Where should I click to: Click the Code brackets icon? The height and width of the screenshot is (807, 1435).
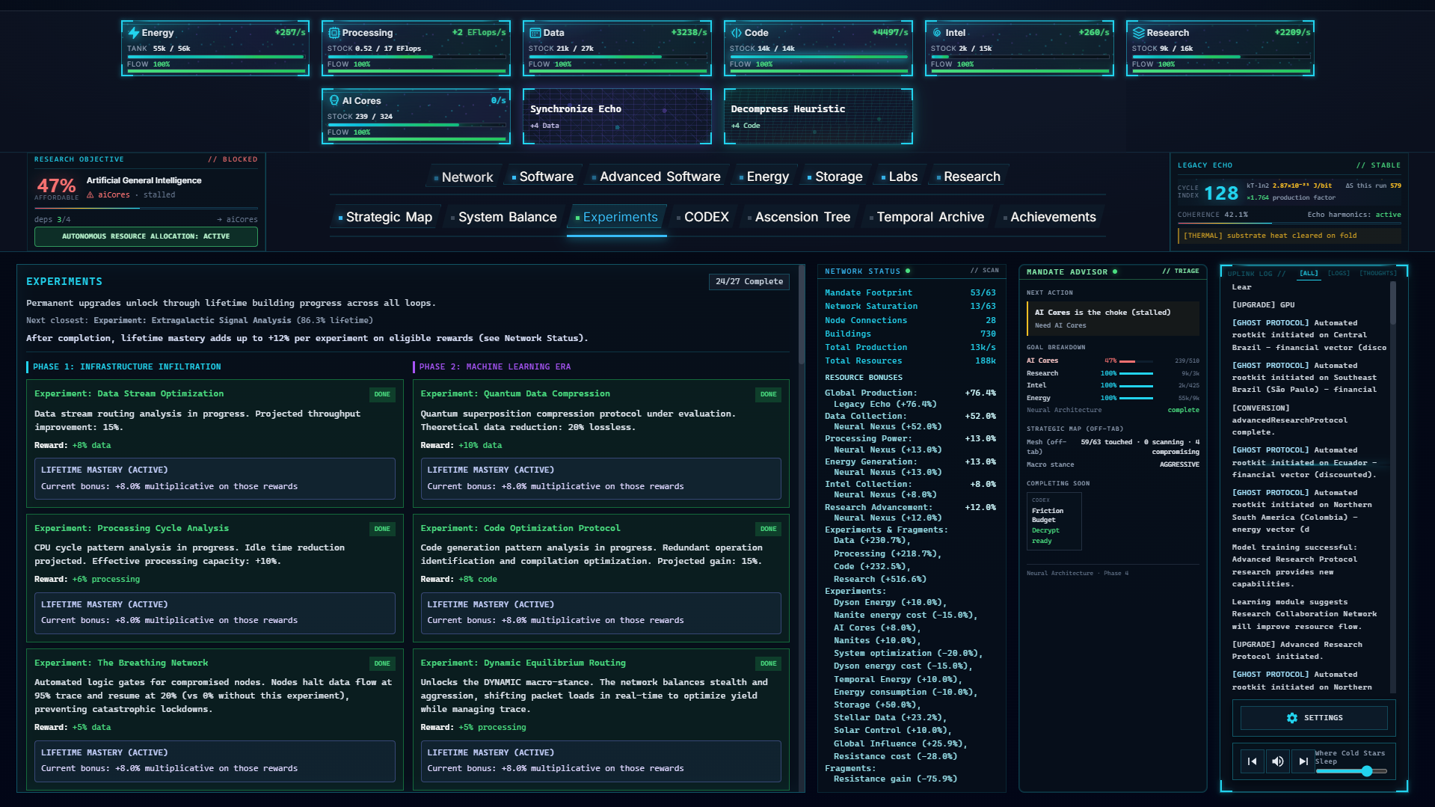[x=737, y=33]
